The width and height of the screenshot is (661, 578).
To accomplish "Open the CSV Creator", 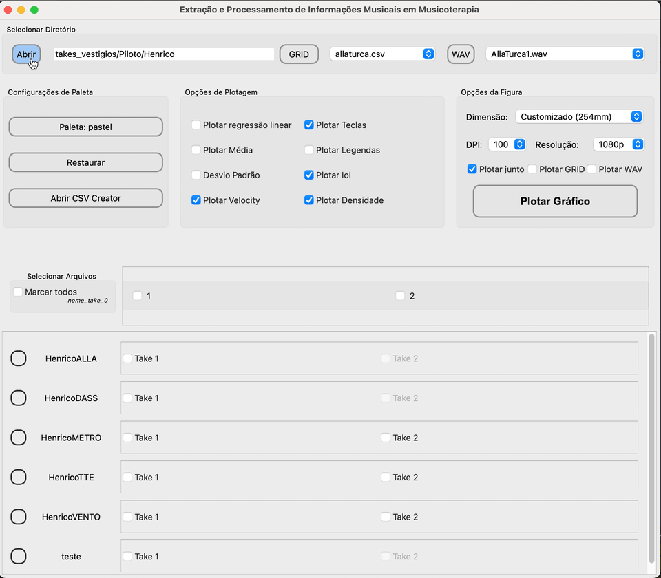I will click(x=86, y=198).
